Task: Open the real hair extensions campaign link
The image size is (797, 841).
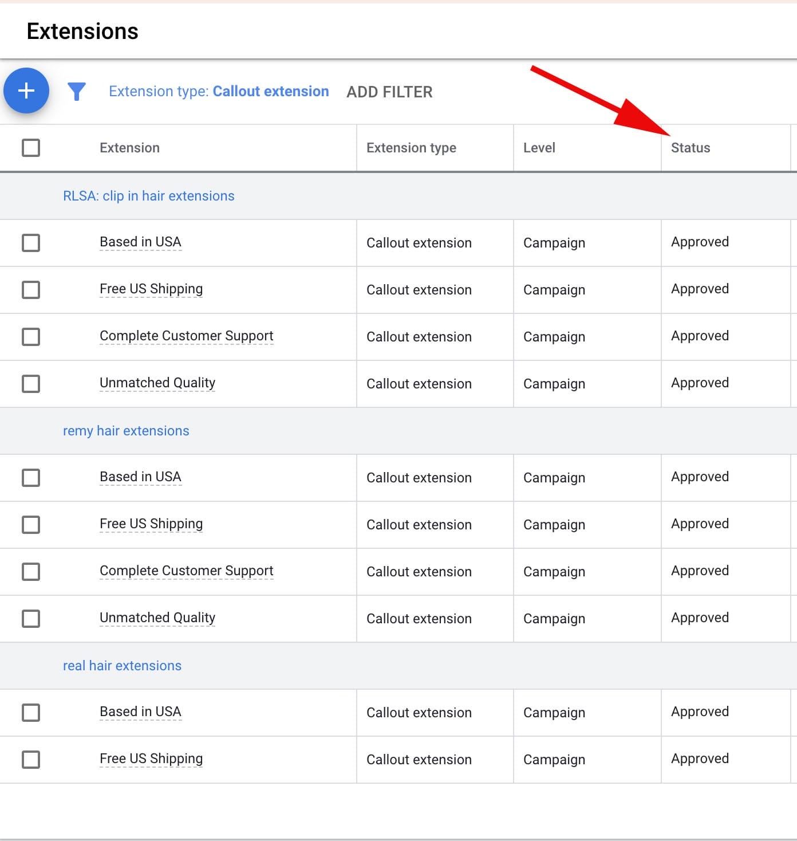Action: (122, 666)
